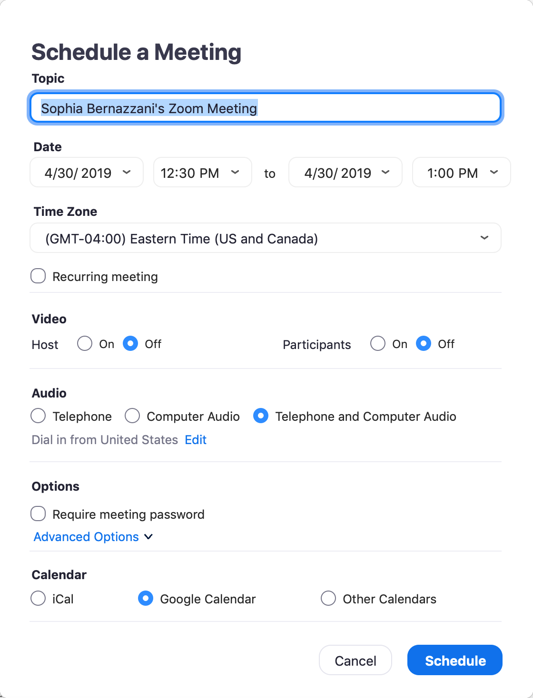Click the Schedule button
The image size is (533, 698).
pyautogui.click(x=455, y=660)
